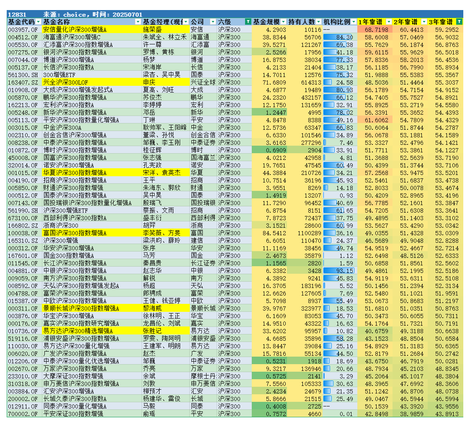The height and width of the screenshot is (424, 470).
Task: Select fund size cell 0.6909
Action: [x=269, y=150]
